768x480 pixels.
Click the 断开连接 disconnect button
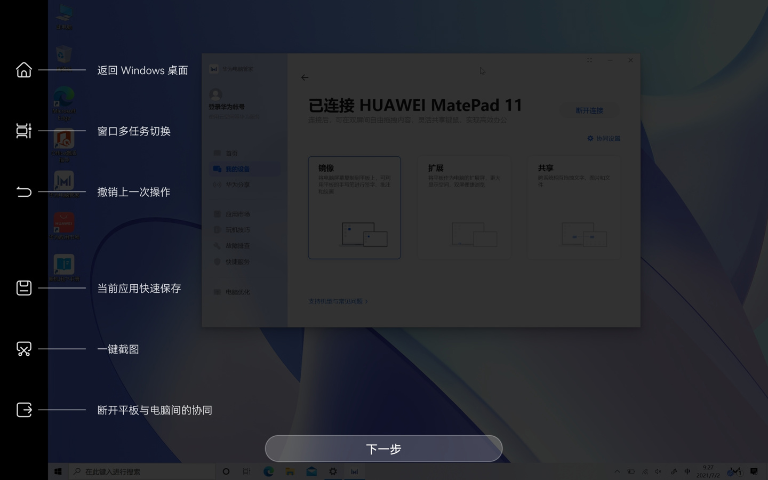pyautogui.click(x=590, y=110)
